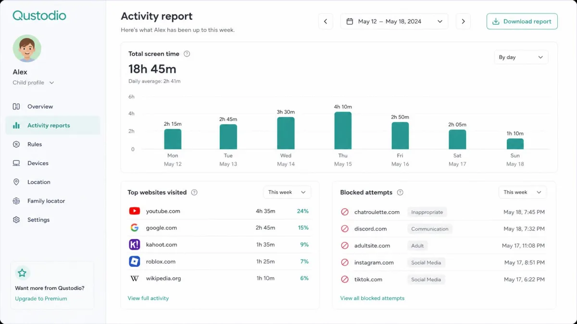The image size is (577, 324).
Task: Click chatroulette.com entry
Action: [x=377, y=212]
